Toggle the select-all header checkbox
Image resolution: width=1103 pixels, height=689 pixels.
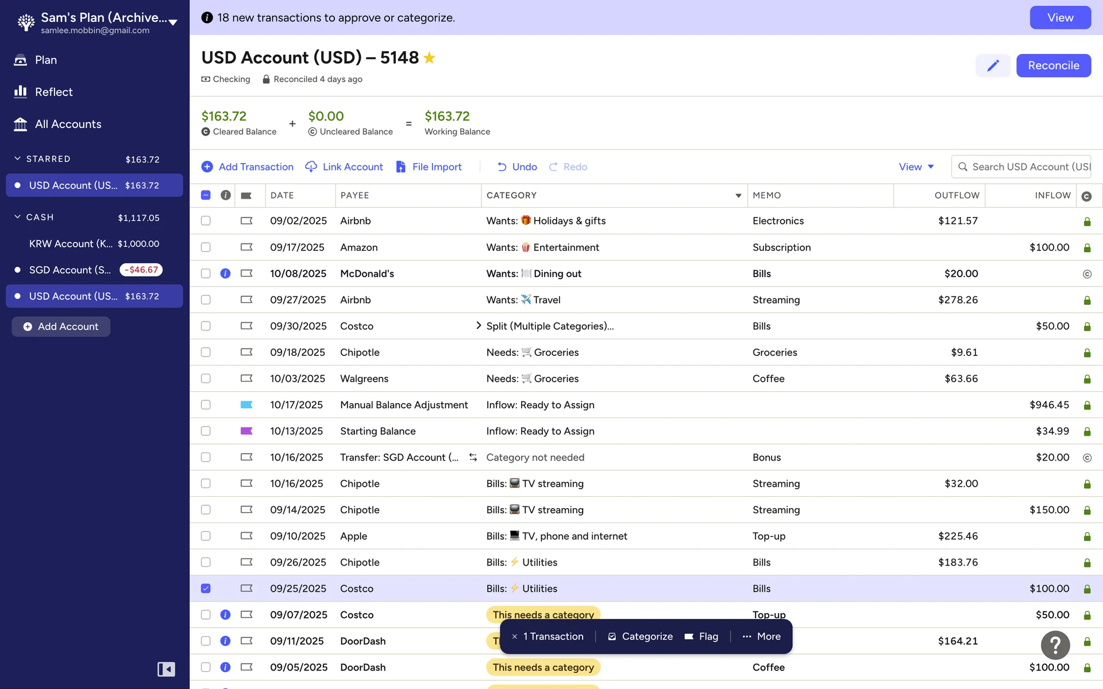pyautogui.click(x=206, y=195)
